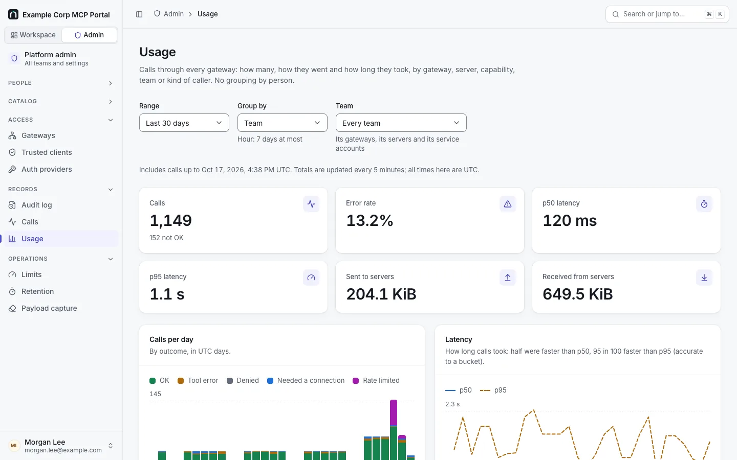The height and width of the screenshot is (460, 737).
Task: Open Morgan Lee account menu
Action: 61,446
